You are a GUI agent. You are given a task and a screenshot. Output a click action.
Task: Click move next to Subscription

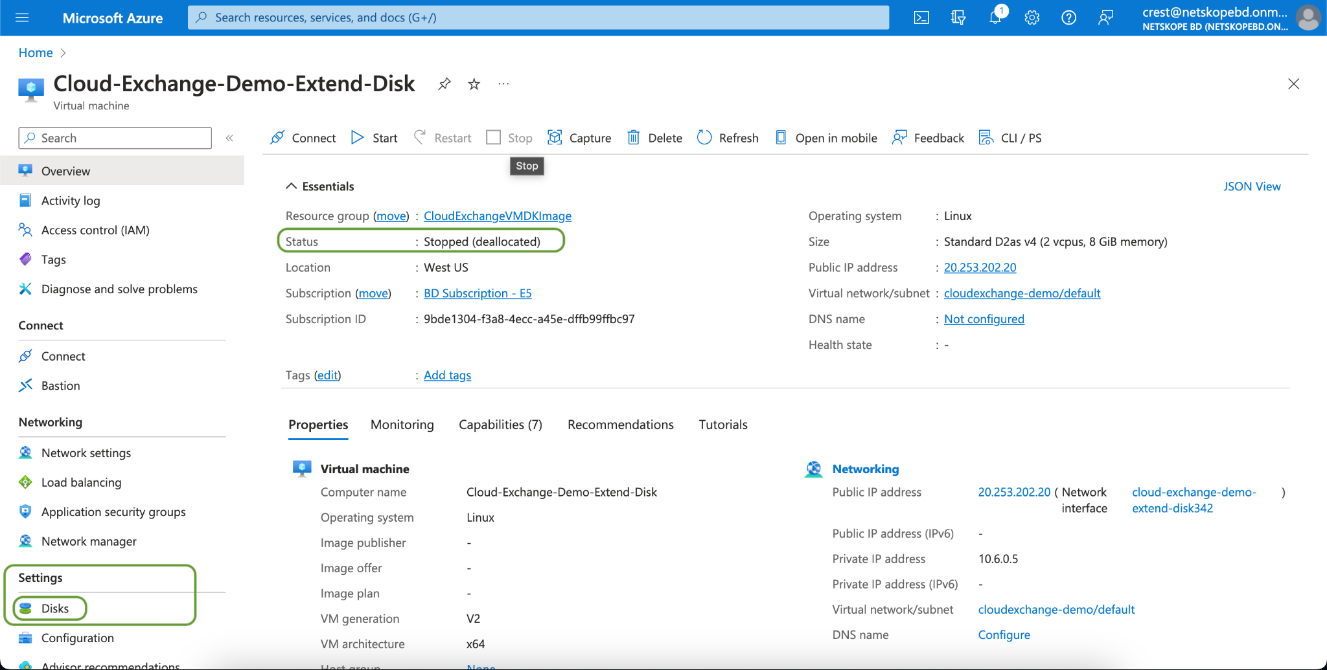pyautogui.click(x=373, y=293)
